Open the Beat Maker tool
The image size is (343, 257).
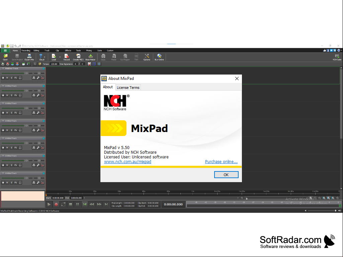tap(90, 57)
